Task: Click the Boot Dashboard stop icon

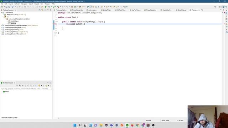Action: [x=23, y=86]
